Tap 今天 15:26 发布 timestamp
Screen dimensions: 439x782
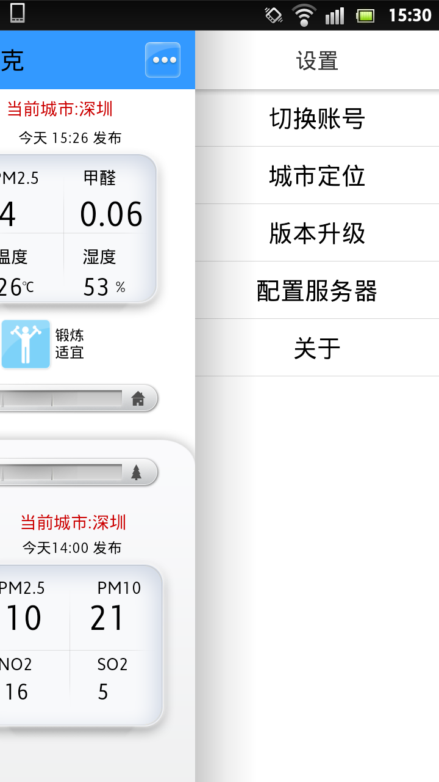pyautogui.click(x=70, y=138)
